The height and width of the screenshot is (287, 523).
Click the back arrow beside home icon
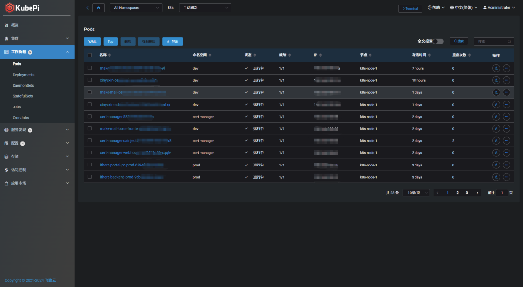[x=87, y=8]
